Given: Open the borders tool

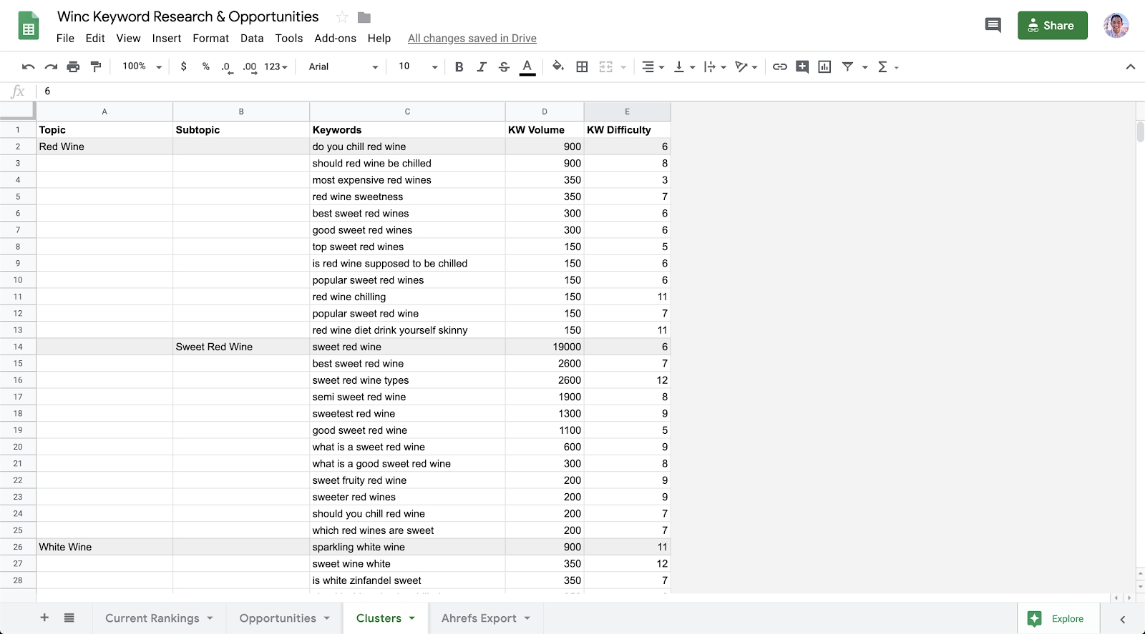Looking at the screenshot, I should click(x=583, y=66).
